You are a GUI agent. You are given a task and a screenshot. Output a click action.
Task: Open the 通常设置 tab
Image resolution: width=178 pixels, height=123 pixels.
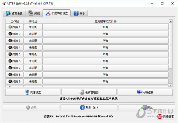click(x=14, y=13)
